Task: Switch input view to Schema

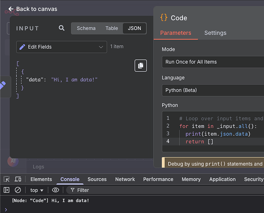Action: point(86,28)
